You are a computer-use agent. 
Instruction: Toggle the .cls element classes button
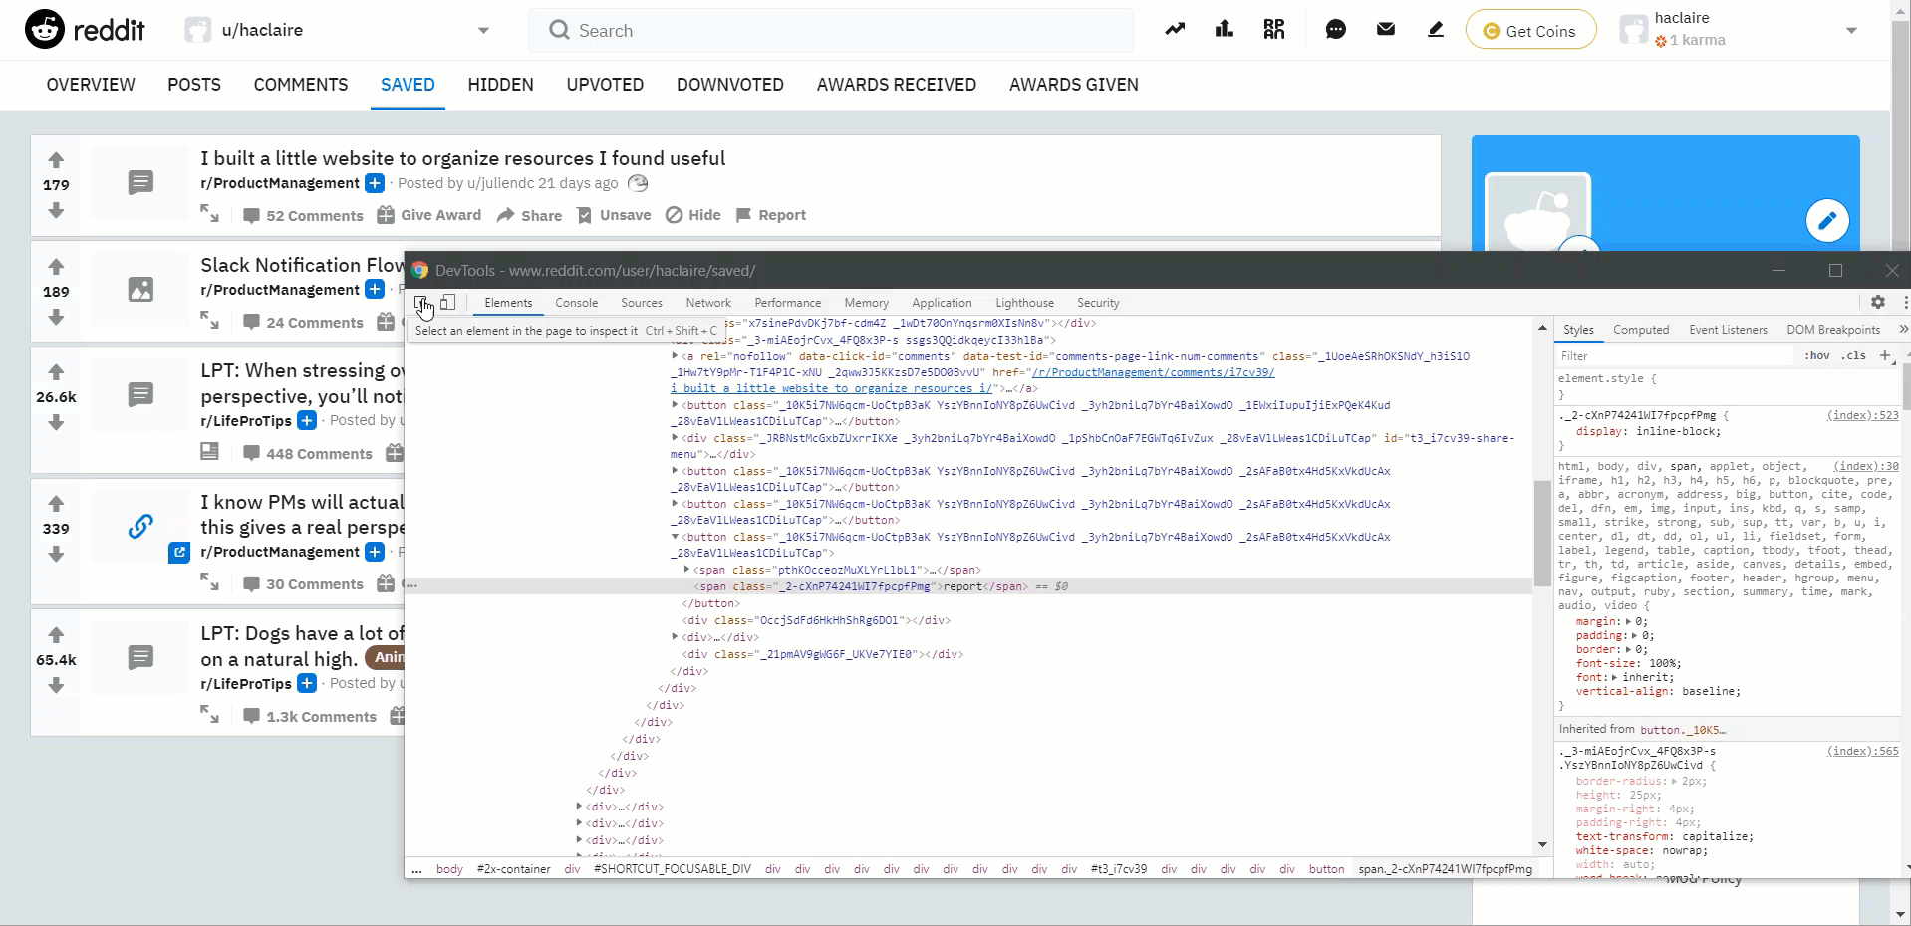point(1853,355)
